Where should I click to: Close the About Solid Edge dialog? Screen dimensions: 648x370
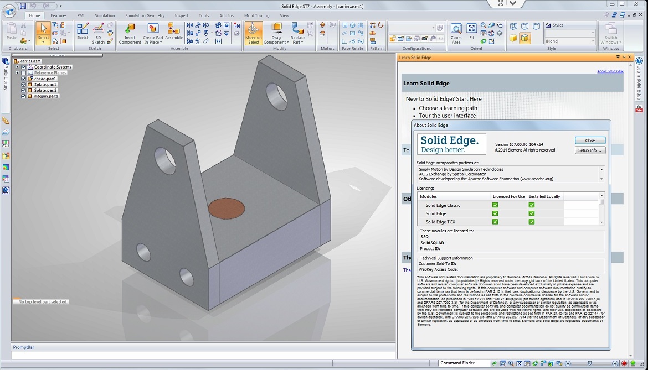(x=590, y=140)
